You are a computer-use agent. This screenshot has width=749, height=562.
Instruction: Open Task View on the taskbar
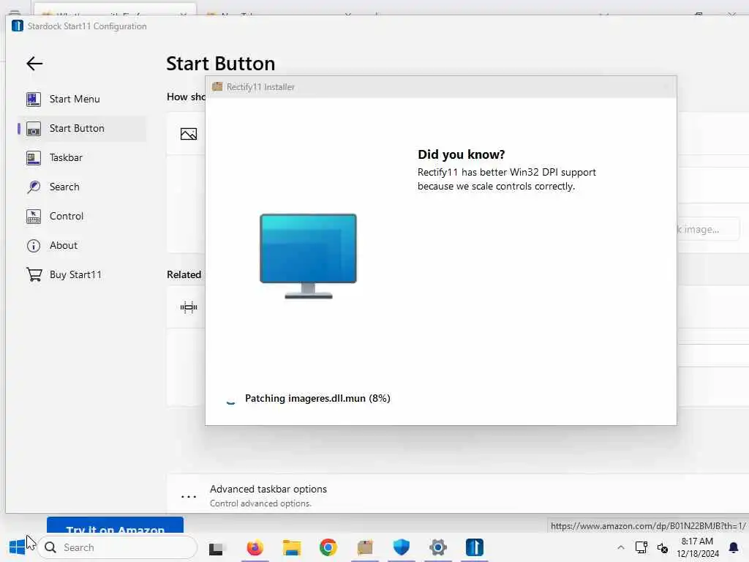216,549
